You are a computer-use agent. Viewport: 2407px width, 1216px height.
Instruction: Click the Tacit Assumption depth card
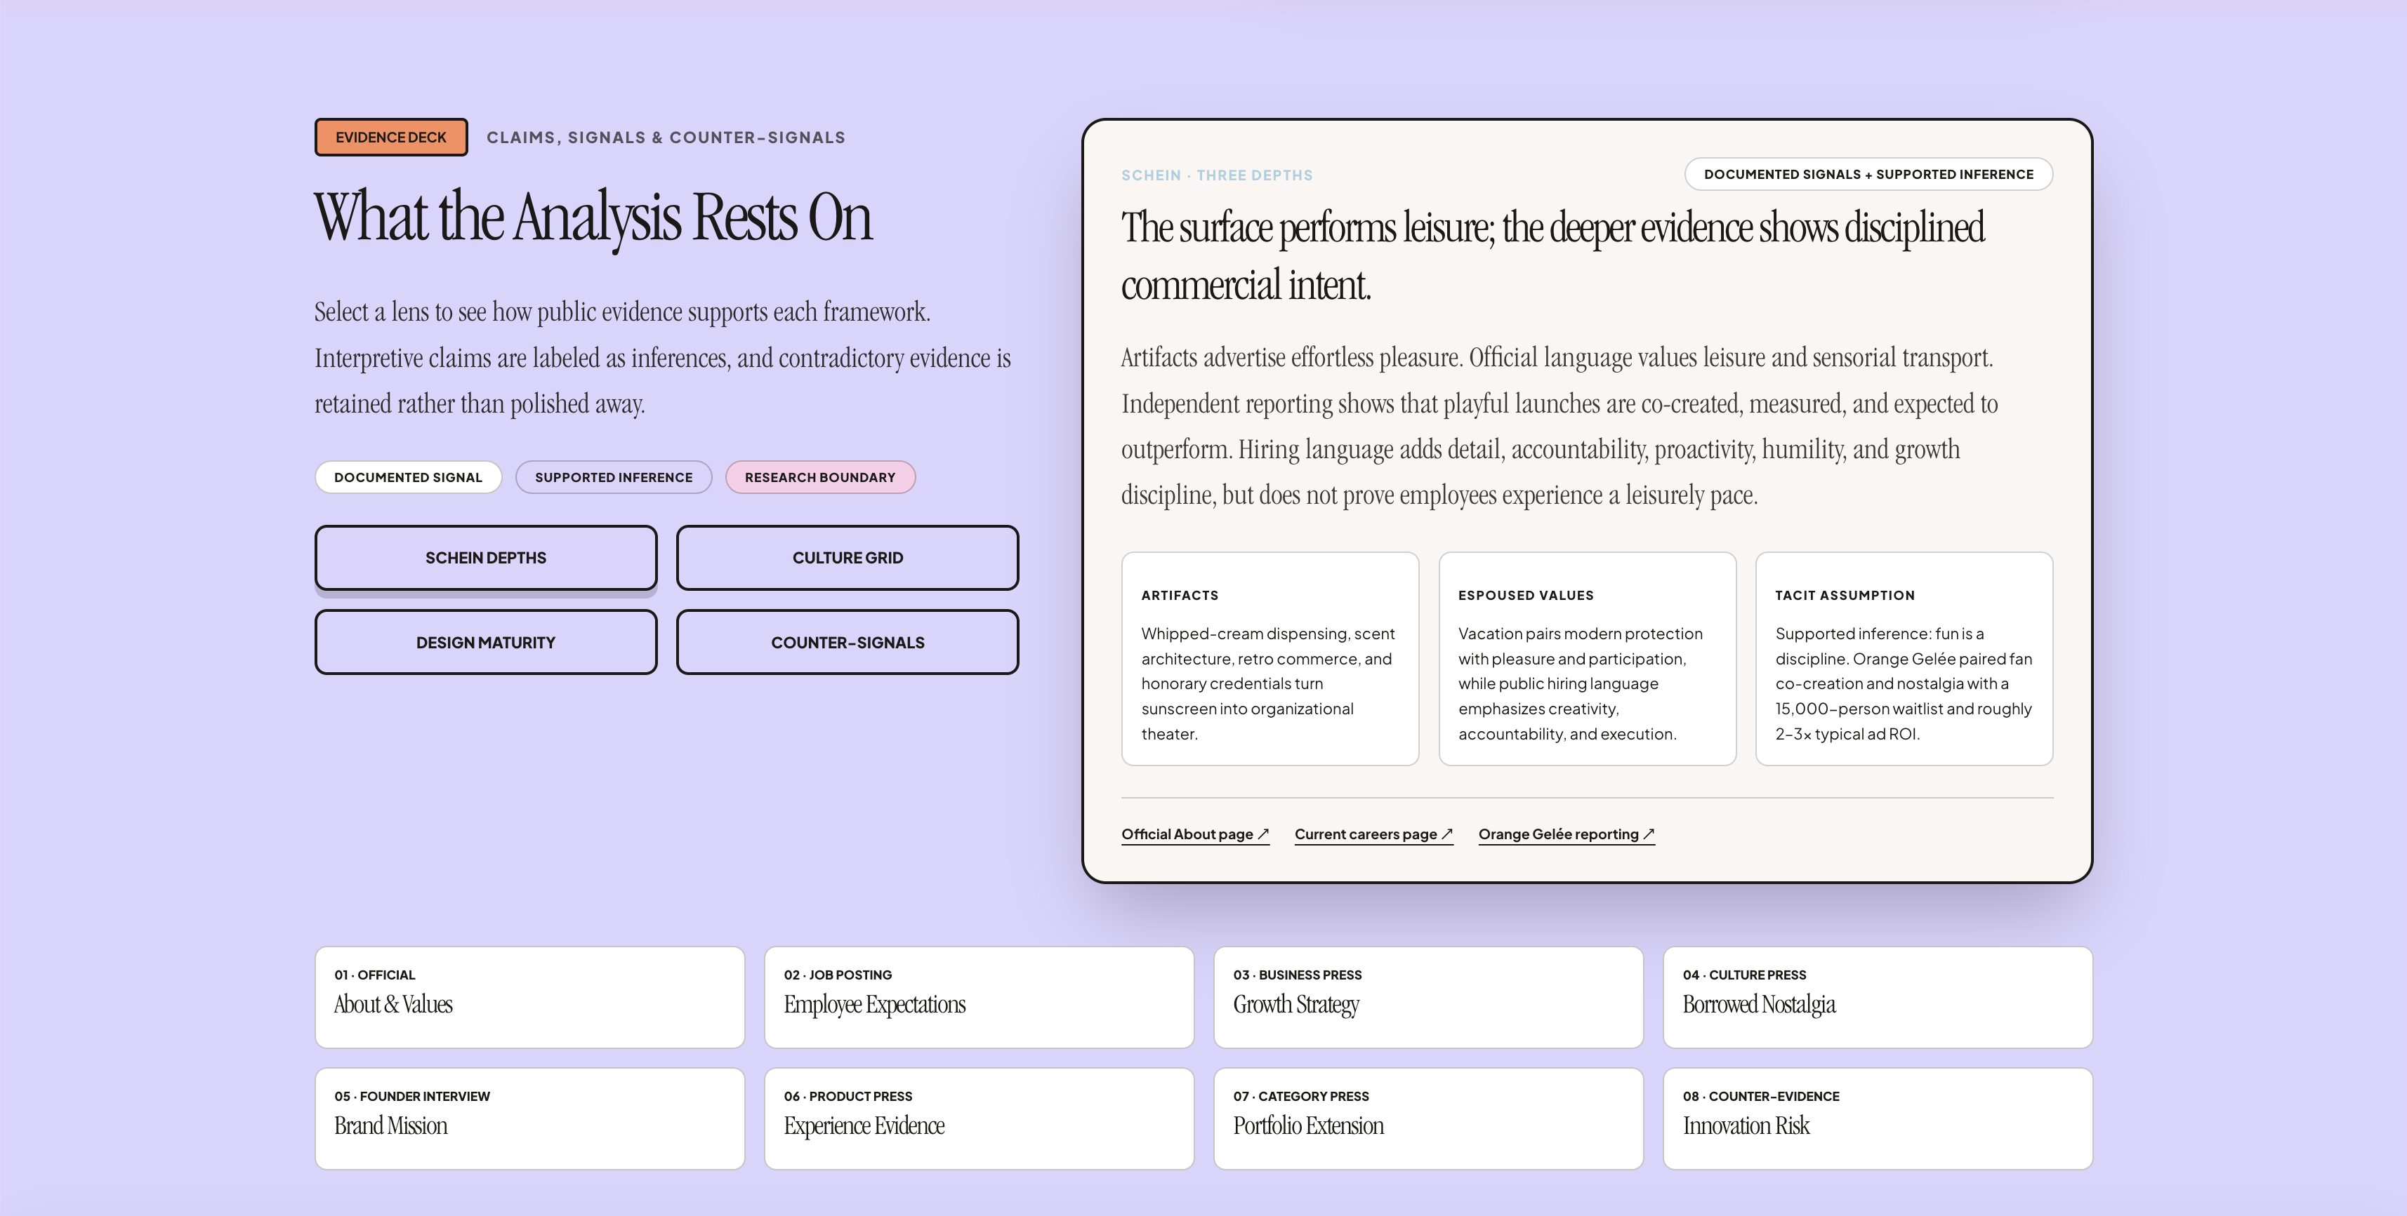click(x=1904, y=658)
